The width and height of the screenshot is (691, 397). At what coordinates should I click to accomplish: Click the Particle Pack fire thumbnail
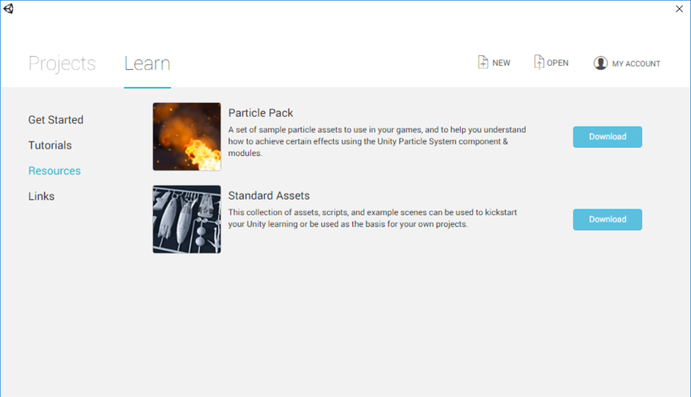(186, 136)
